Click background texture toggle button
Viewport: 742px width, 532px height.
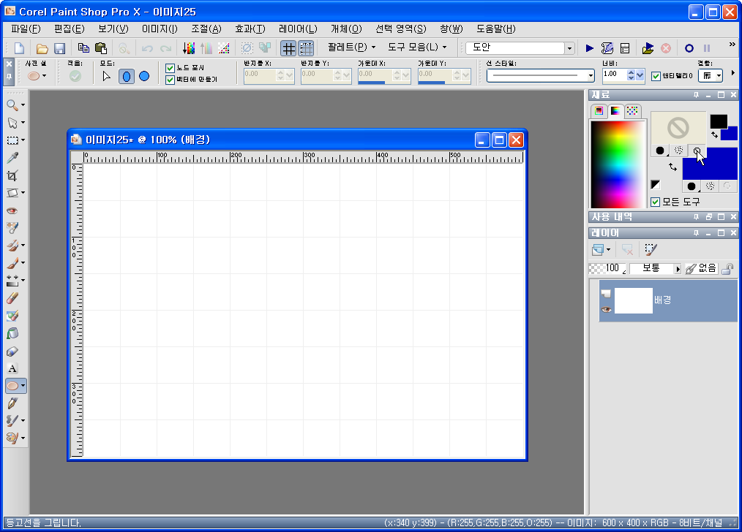click(710, 186)
